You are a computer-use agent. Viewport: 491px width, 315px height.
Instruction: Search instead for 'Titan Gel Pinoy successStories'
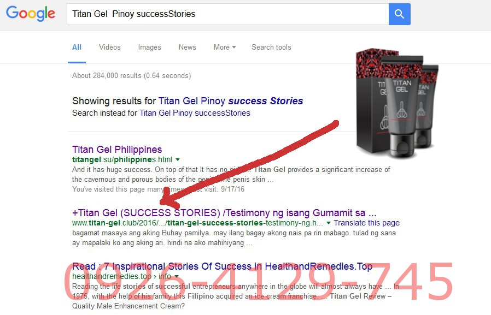(x=195, y=113)
